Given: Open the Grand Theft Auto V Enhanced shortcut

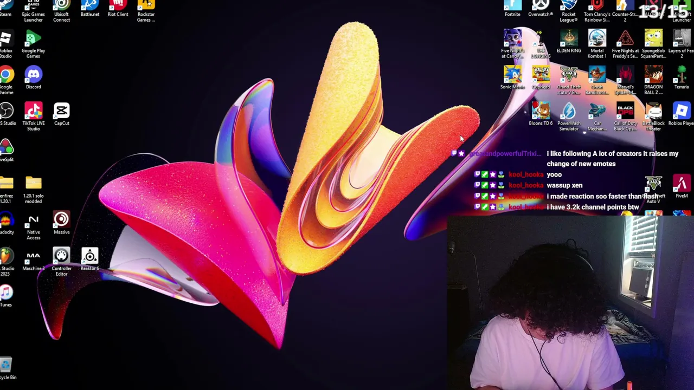Looking at the screenshot, I should tap(569, 81).
